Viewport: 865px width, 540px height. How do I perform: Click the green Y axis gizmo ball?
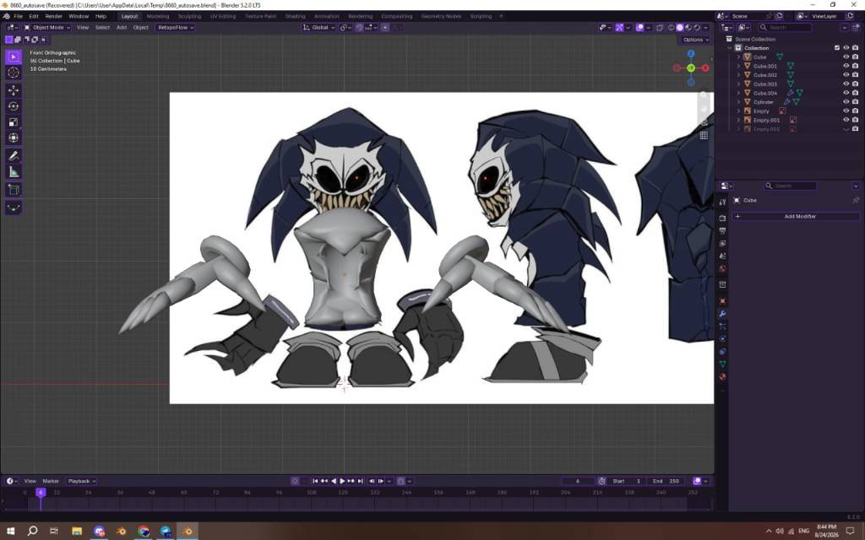[x=691, y=67]
